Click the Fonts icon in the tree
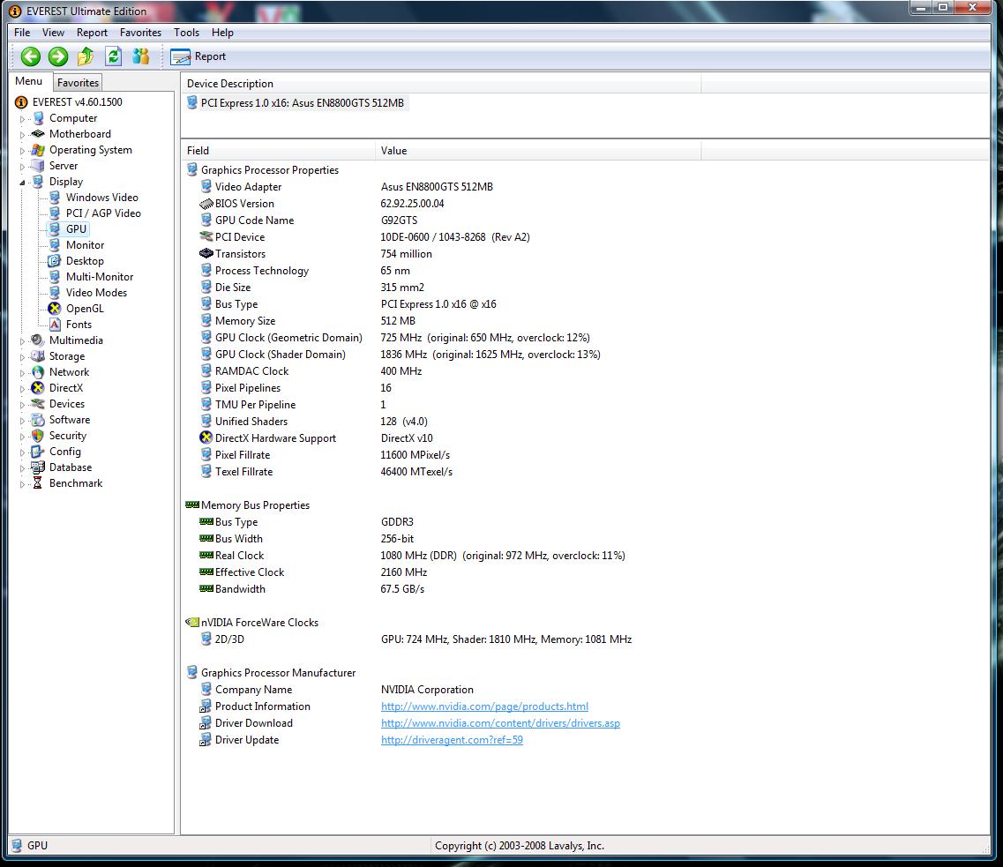Image resolution: width=1003 pixels, height=867 pixels. click(x=55, y=325)
